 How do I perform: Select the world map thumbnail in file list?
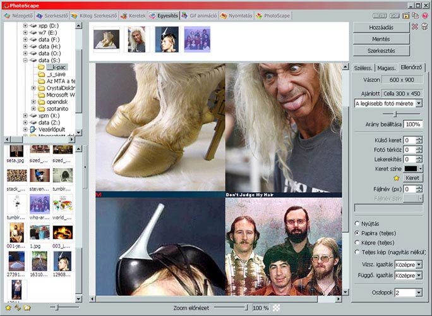coord(62,204)
